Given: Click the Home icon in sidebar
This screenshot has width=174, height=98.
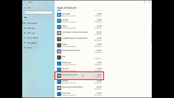Looking at the screenshot, I should click(25, 8).
